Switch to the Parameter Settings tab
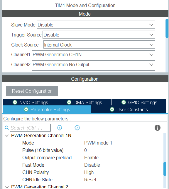This screenshot has height=189, width=169. [x=47, y=110]
